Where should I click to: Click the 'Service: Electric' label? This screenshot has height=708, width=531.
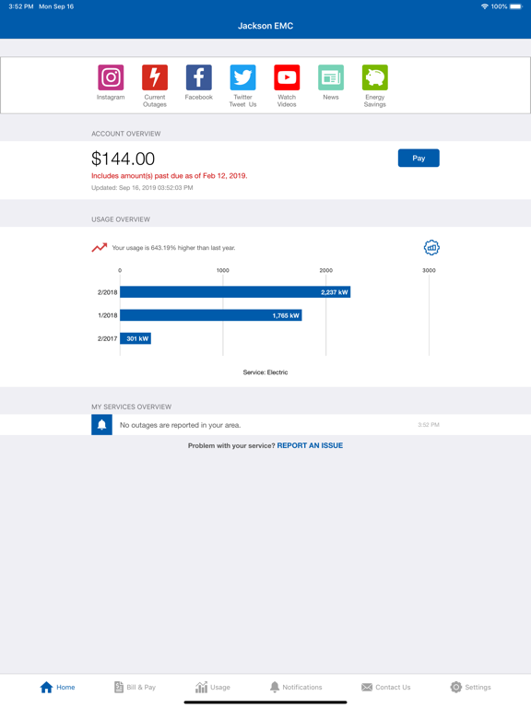pyautogui.click(x=265, y=372)
